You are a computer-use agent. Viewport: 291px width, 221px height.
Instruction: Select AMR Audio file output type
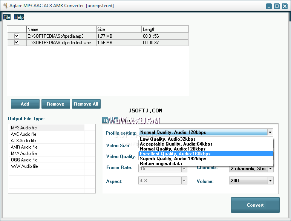46,147
